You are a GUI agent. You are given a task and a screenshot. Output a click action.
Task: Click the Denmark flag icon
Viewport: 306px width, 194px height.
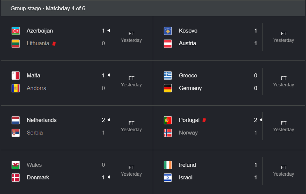16,178
